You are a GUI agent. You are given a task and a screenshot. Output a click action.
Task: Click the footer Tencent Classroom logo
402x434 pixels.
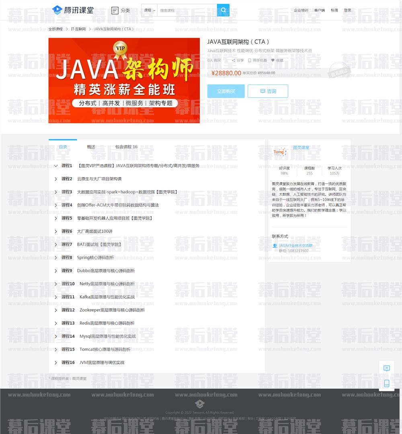coord(199,403)
